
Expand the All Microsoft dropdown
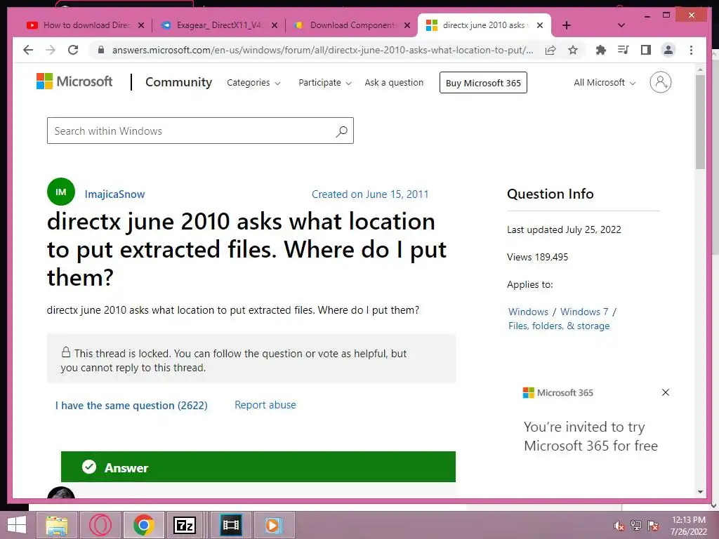605,83
